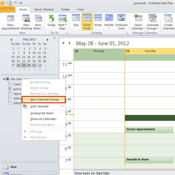
Task: Switch to Day view
Action: [x=76, y=20]
